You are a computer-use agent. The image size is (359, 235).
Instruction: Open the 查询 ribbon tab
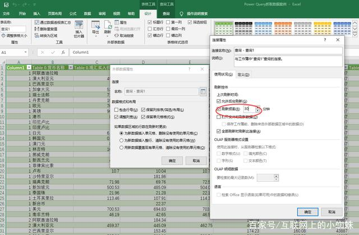(x=166, y=12)
